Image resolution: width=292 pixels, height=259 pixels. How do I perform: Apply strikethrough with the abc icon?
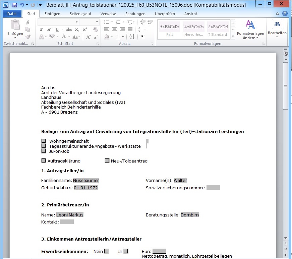pyautogui.click(x=69, y=29)
